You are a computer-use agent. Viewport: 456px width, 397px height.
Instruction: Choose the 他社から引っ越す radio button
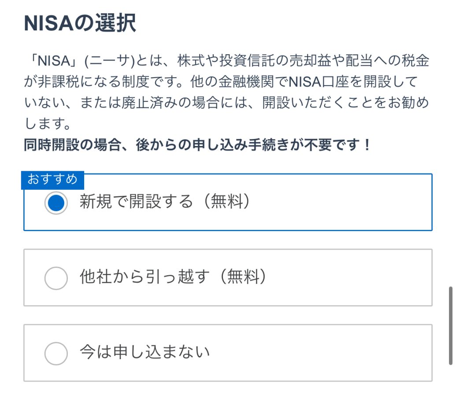click(x=56, y=278)
